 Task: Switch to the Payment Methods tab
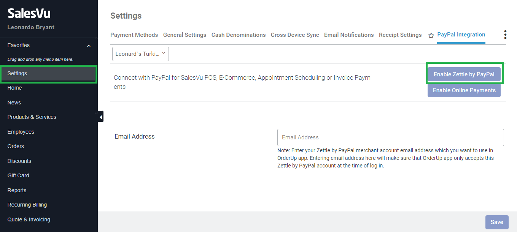point(134,35)
